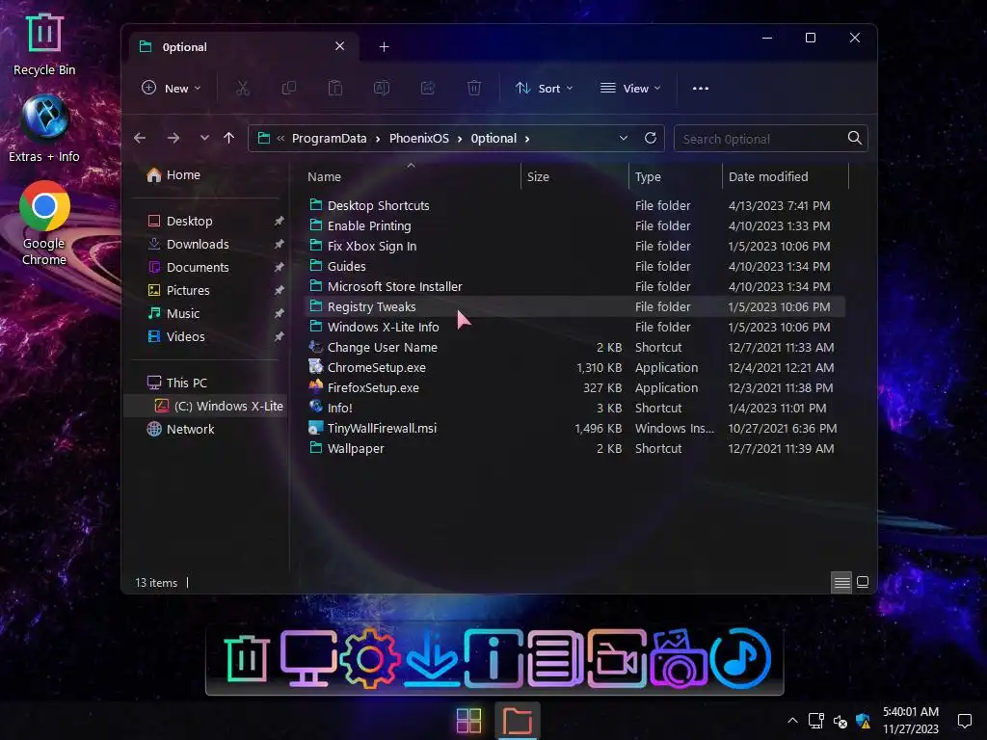This screenshot has width=987, height=740.
Task: Close the Optional tab
Action: pyautogui.click(x=340, y=46)
